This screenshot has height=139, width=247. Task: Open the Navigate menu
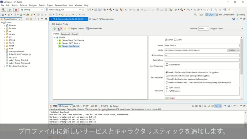[33, 5]
